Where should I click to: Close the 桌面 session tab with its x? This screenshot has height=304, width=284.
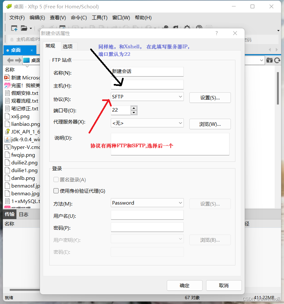click(32, 51)
